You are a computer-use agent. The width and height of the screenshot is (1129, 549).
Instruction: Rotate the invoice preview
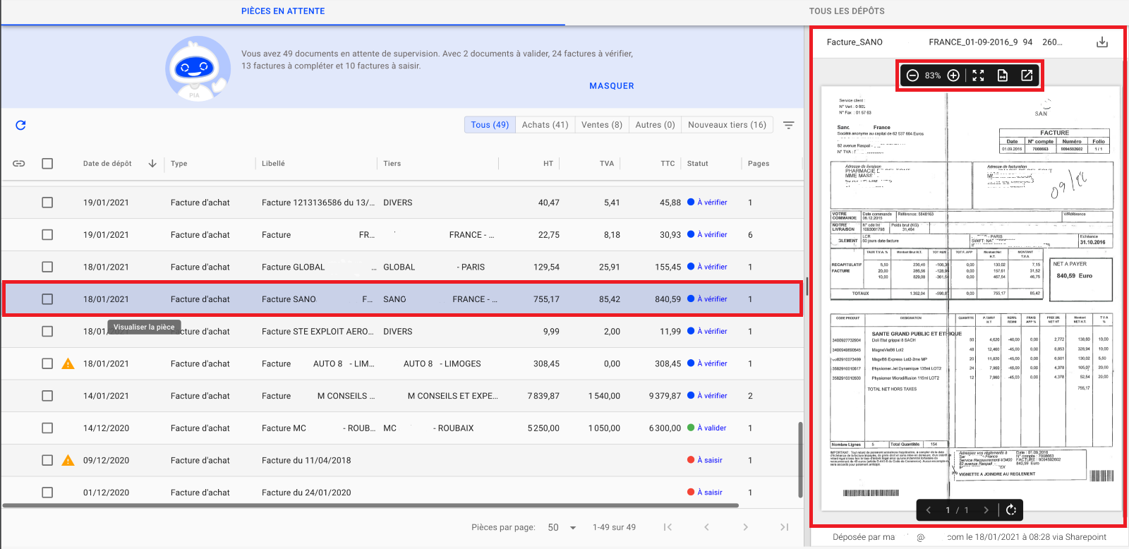tap(1011, 509)
